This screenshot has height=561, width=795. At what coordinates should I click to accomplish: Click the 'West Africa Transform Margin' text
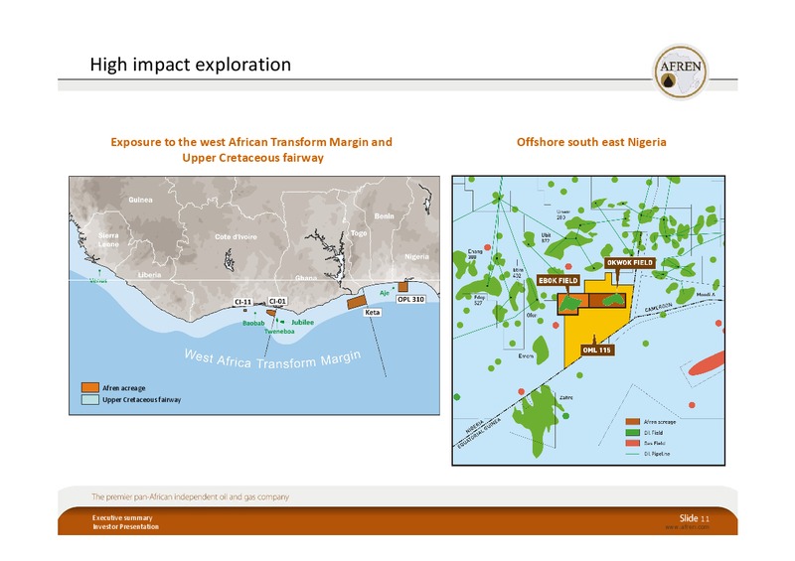pos(272,359)
